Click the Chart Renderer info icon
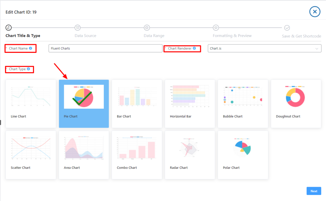Viewport: 326px width, 201px height. pyautogui.click(x=194, y=48)
